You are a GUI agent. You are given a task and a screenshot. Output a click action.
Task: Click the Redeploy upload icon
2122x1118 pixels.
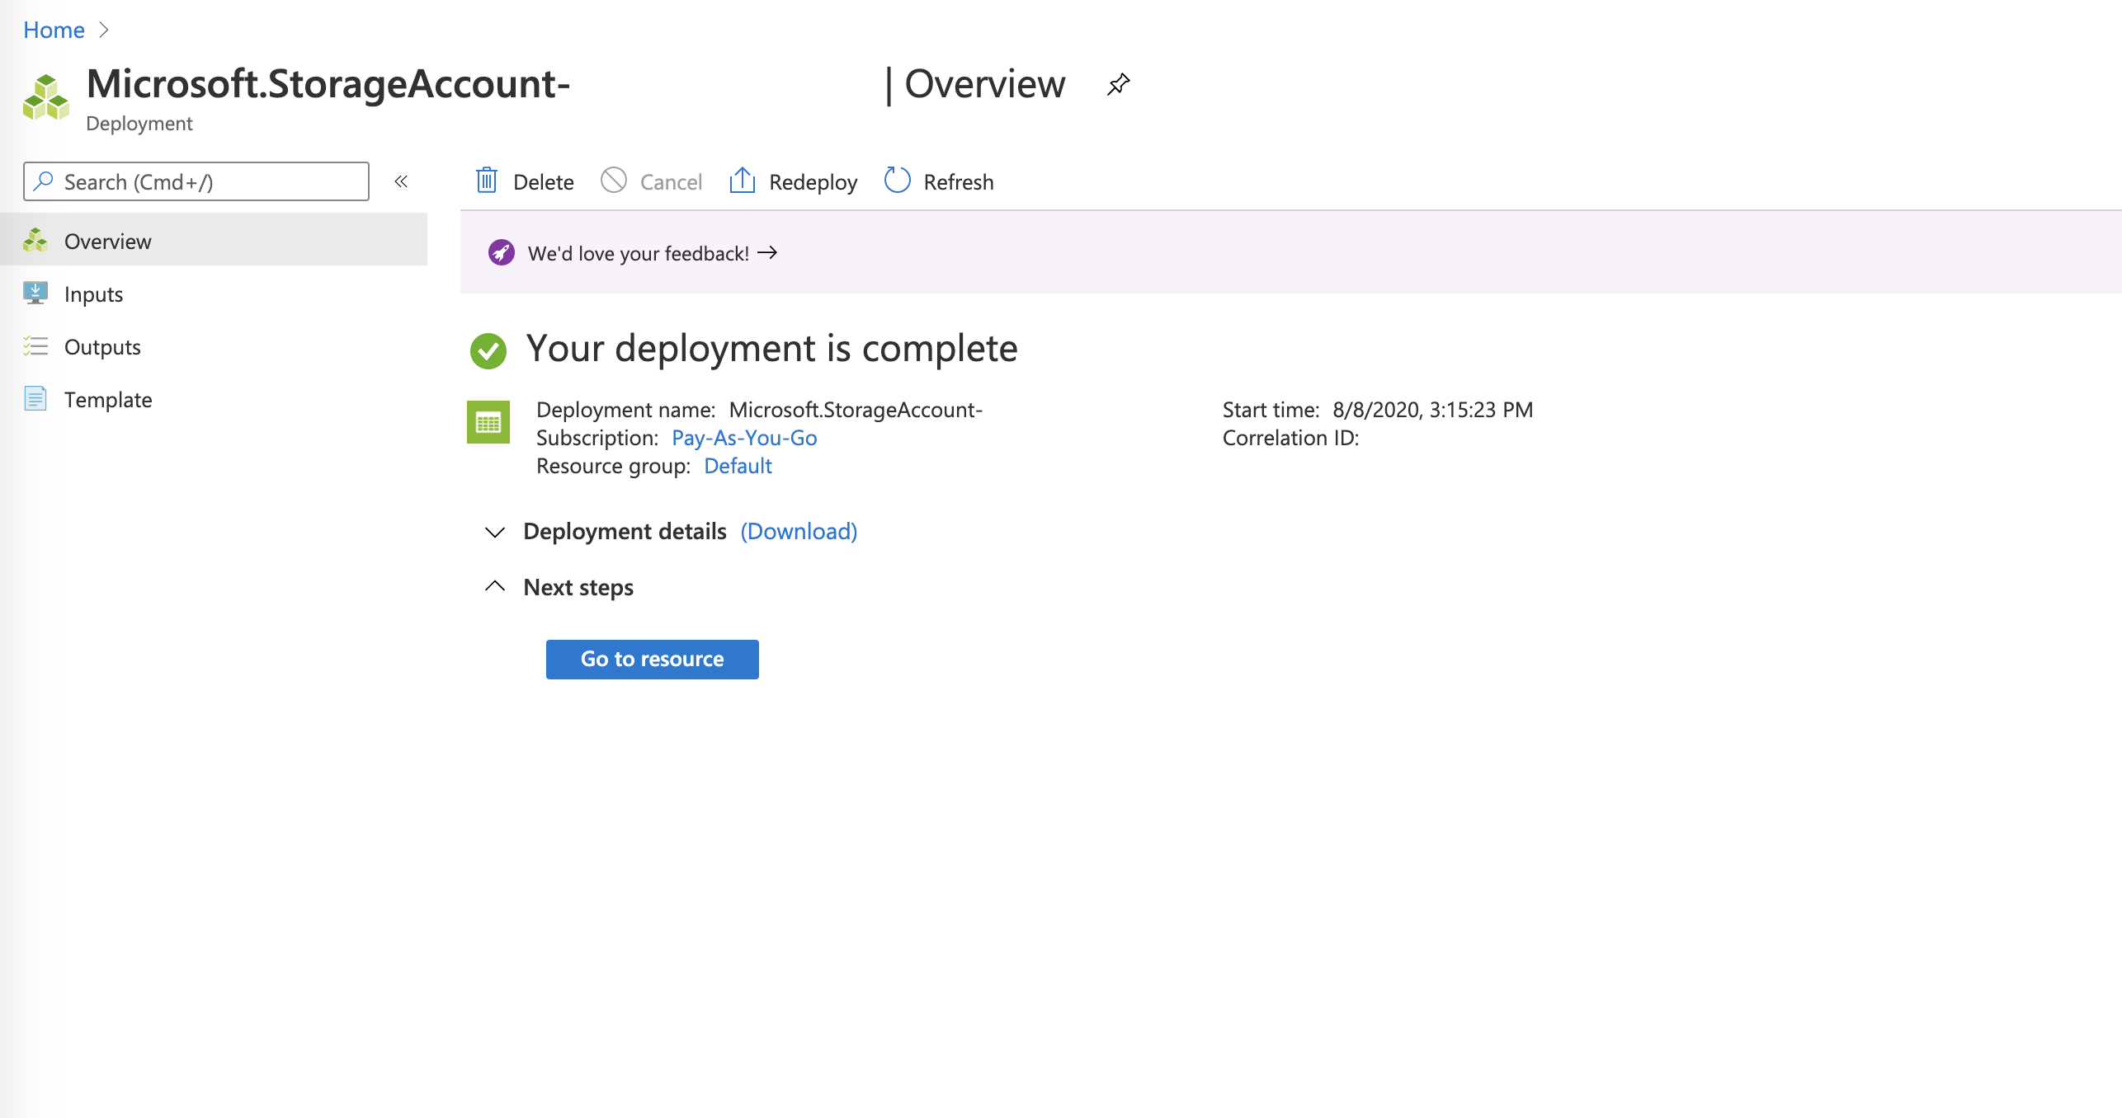click(743, 181)
